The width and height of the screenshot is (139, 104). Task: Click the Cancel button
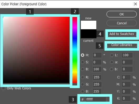122,23
